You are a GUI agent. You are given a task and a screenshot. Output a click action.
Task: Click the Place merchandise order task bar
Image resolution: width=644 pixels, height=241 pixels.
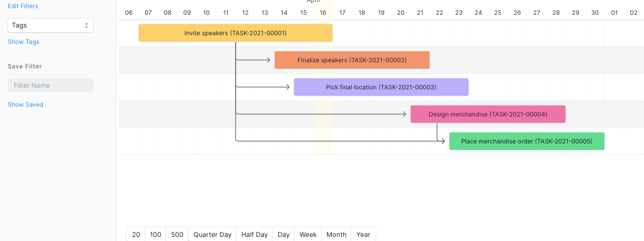tap(526, 141)
